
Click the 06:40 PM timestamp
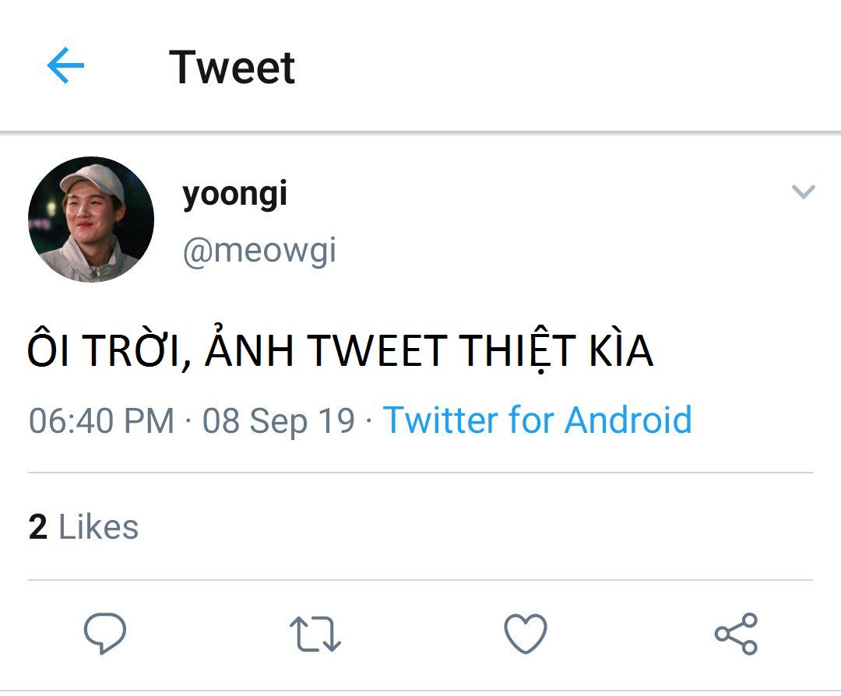tap(101, 420)
